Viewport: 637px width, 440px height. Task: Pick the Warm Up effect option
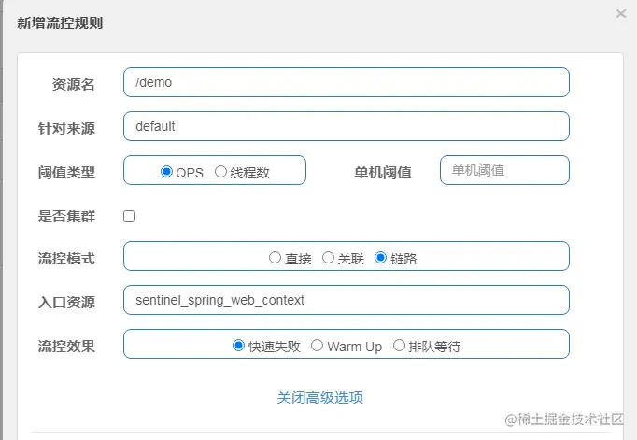pos(318,346)
